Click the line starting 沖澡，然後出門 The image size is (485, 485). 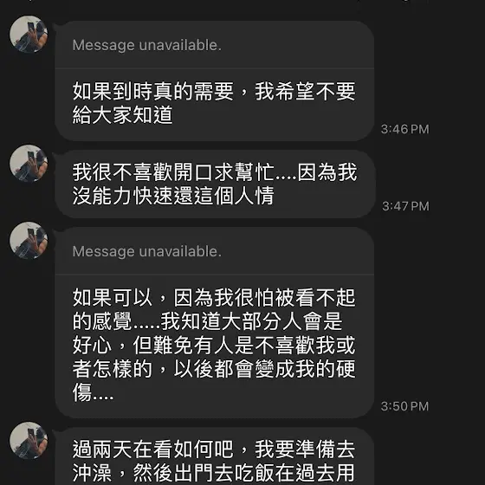(214, 473)
